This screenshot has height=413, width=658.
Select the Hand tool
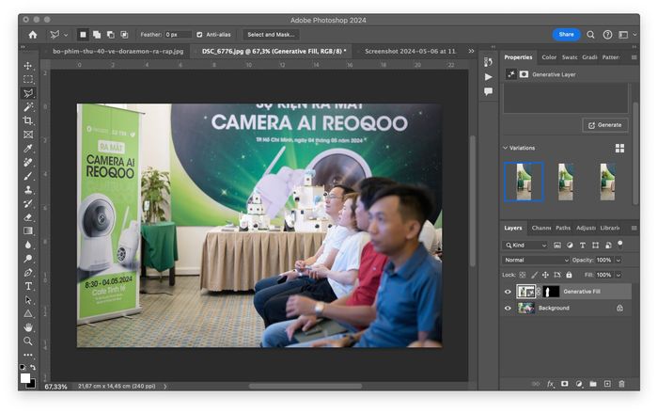[28, 327]
